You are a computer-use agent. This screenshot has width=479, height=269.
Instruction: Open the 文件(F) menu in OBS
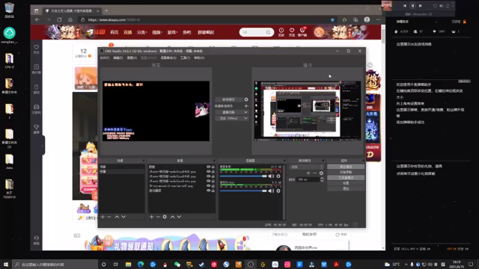(105, 58)
